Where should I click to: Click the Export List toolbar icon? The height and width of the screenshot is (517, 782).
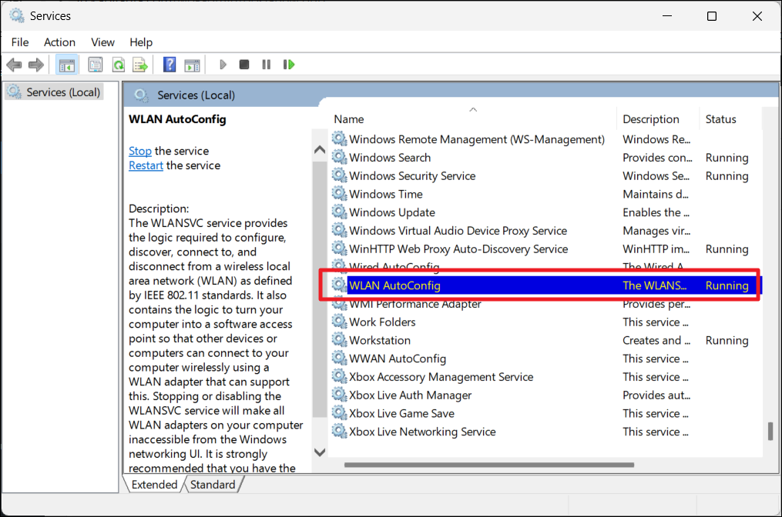click(139, 65)
